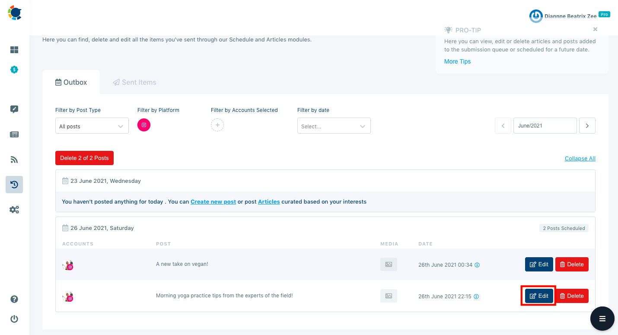
Task: Click the logout power icon at sidebar bottom
Action: tap(14, 319)
